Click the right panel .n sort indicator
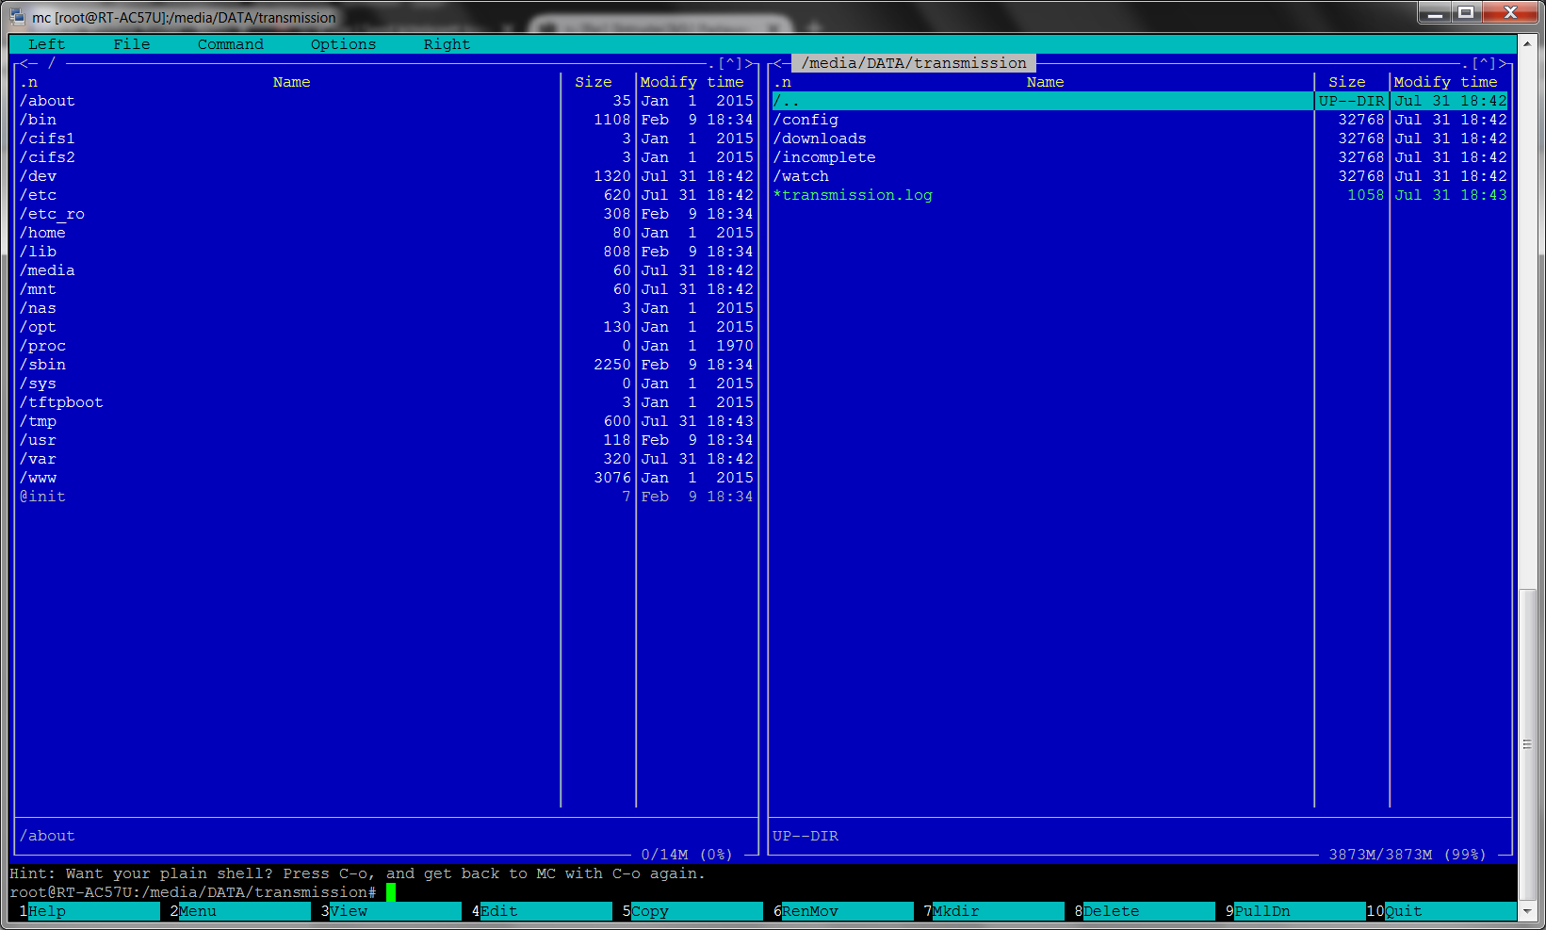Viewport: 1546px width, 930px height. tap(782, 82)
